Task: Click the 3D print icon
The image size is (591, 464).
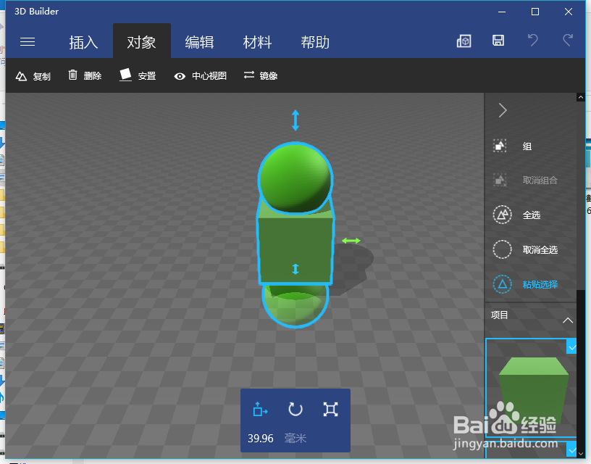Action: pyautogui.click(x=464, y=41)
